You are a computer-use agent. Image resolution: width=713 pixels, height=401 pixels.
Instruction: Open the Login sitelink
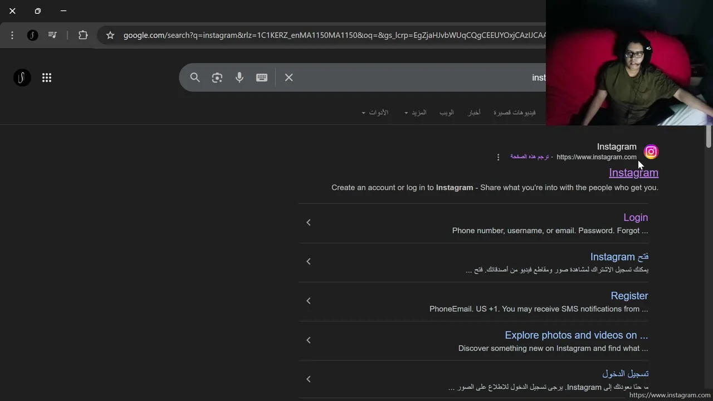(636, 217)
